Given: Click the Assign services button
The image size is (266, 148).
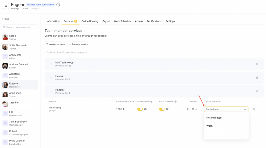Looking at the screenshot, I should pos(55,44).
